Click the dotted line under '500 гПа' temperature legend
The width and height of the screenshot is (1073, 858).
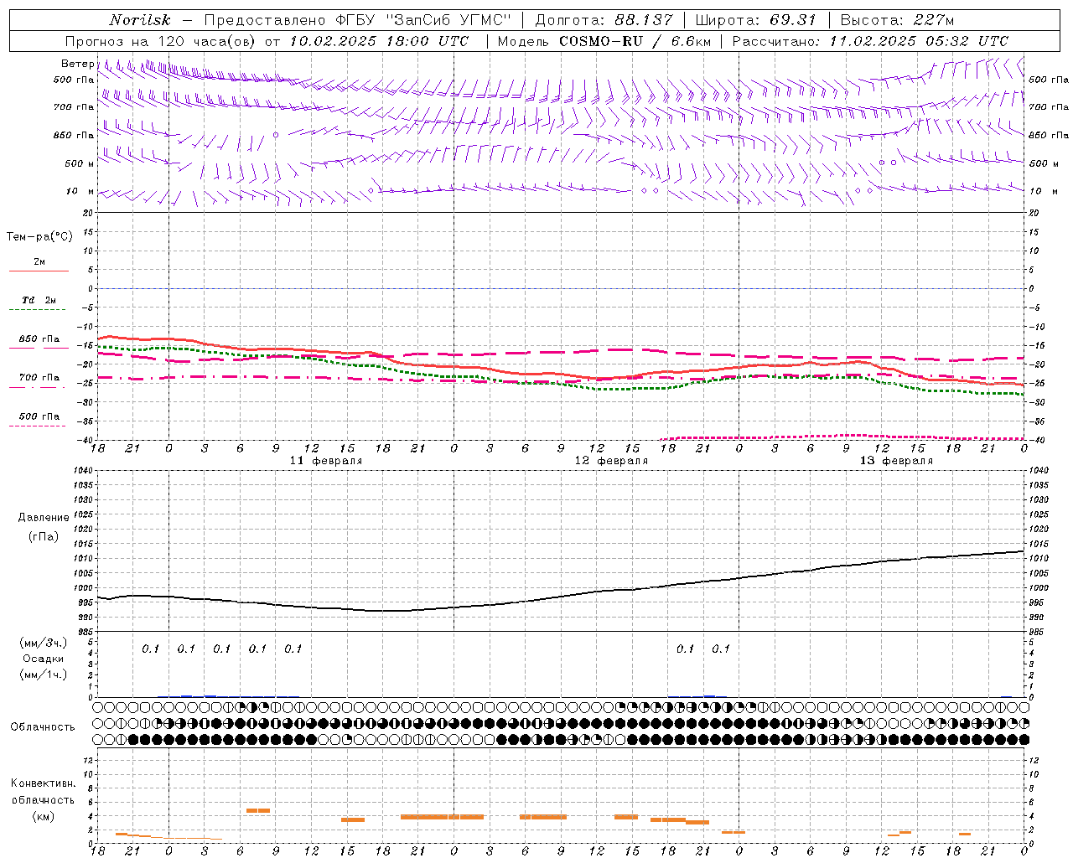pos(37,426)
